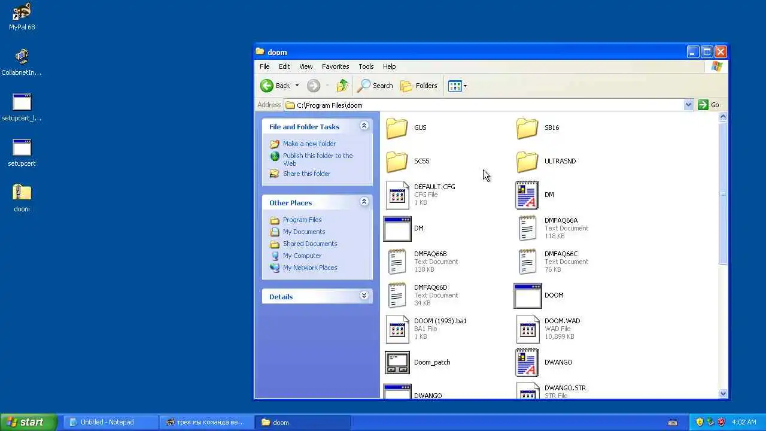This screenshot has width=766, height=431.
Task: Open the Views dropdown button
Action: coord(457,86)
